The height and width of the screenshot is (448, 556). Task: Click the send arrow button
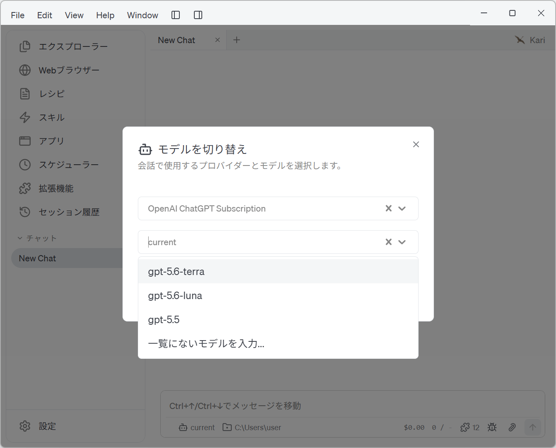tap(533, 427)
